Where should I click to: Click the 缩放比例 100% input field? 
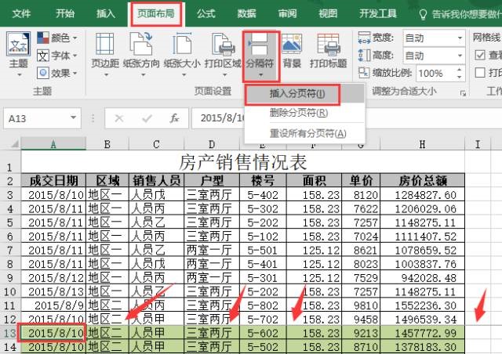coord(435,74)
